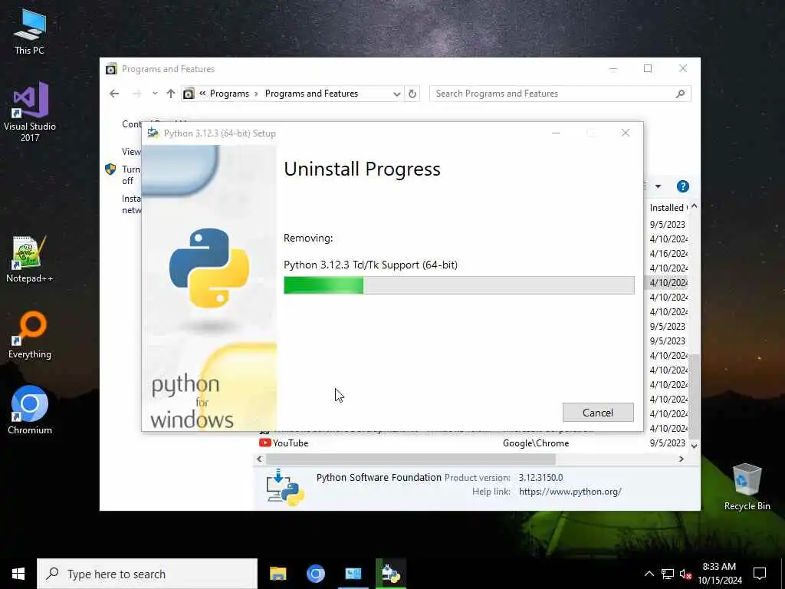Click the taskbar search box
Image resolution: width=785 pixels, height=589 pixels.
pyautogui.click(x=147, y=574)
